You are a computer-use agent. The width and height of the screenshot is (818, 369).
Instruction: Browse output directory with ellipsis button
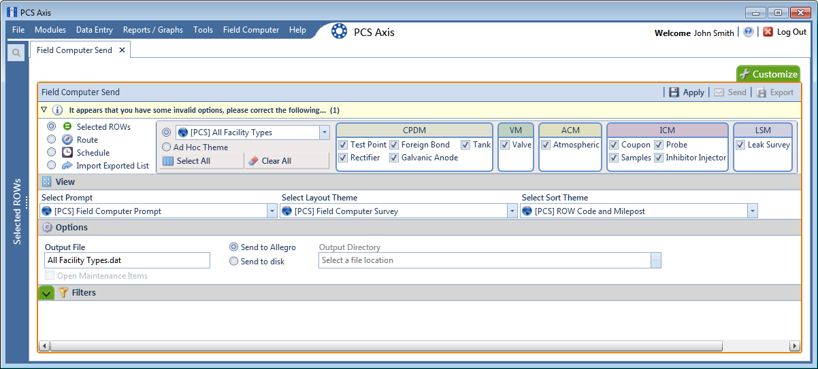[x=656, y=260]
